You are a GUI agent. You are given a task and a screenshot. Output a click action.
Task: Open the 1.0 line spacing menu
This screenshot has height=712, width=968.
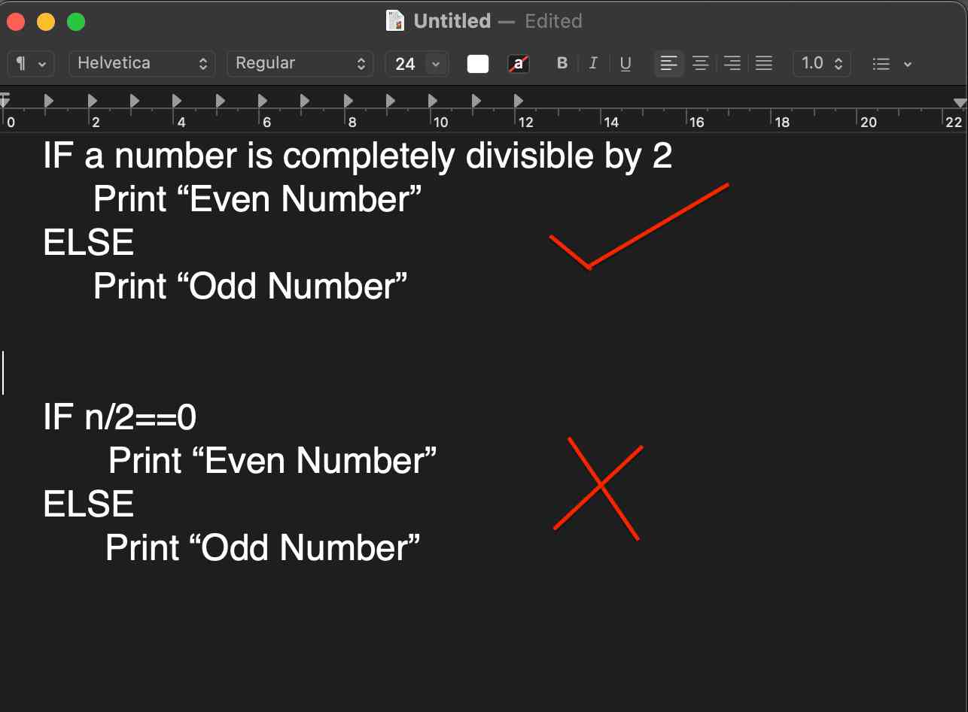point(821,64)
